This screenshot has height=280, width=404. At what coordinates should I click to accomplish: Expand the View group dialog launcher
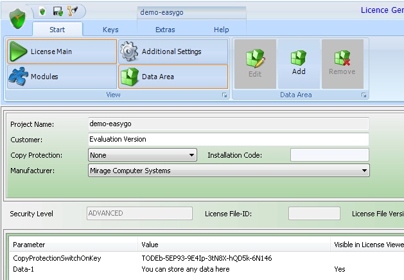click(x=225, y=95)
